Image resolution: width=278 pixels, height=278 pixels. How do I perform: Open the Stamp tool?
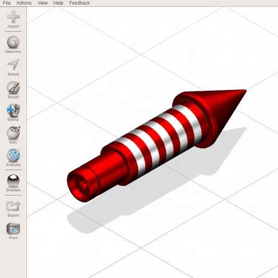point(13,110)
